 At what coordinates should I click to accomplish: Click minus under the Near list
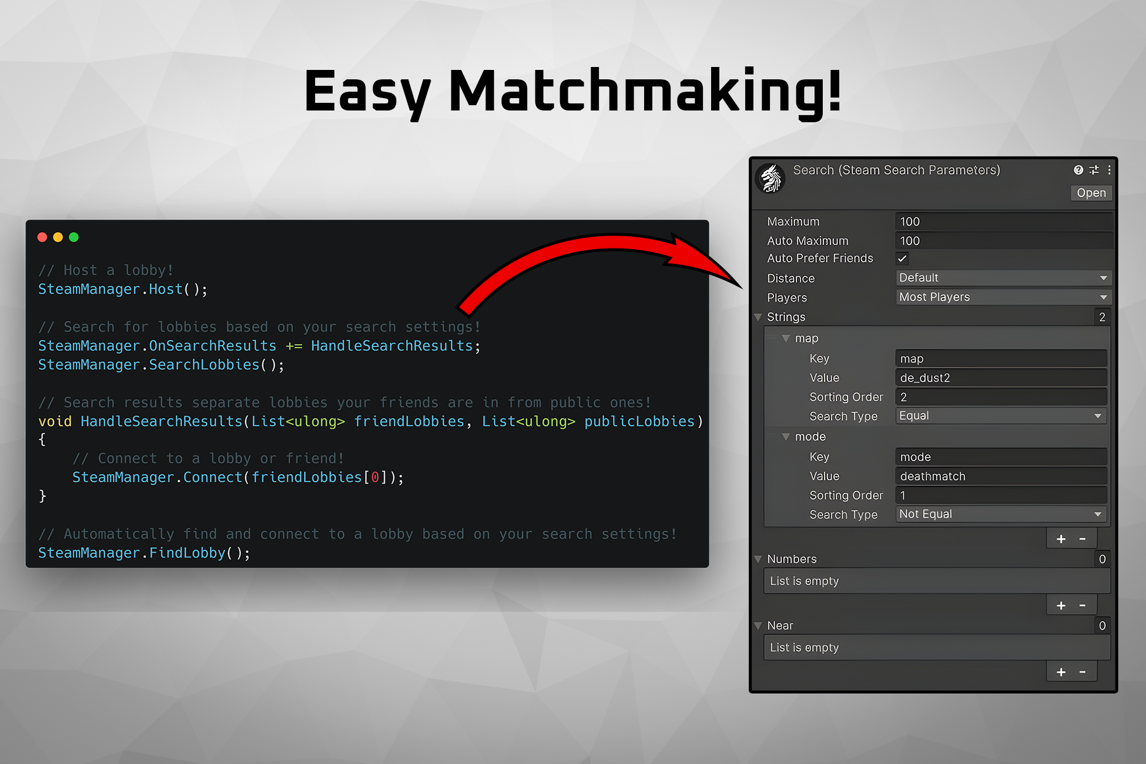click(1084, 671)
